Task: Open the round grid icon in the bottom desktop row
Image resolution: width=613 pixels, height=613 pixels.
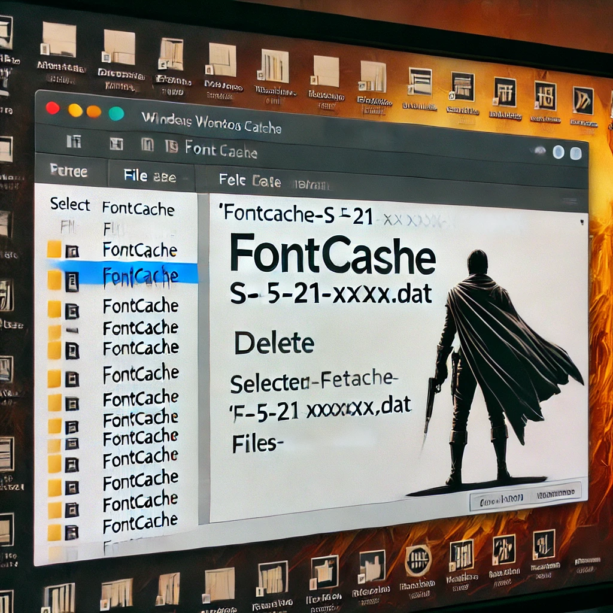Action: point(418,560)
